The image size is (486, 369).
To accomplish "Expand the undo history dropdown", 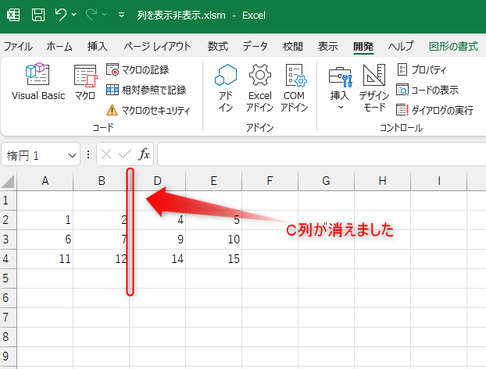I will [x=73, y=14].
